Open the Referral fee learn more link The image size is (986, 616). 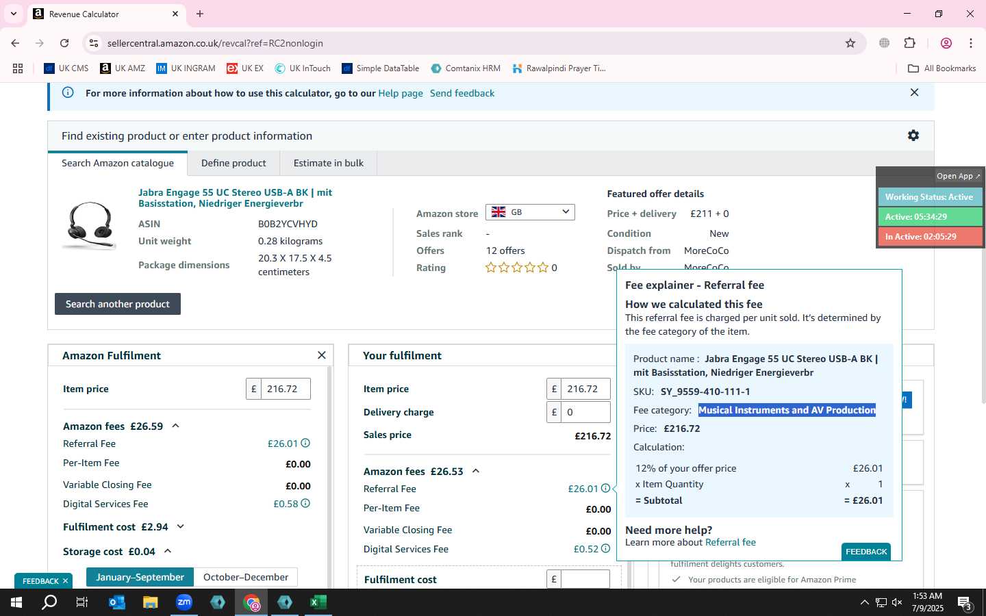point(731,542)
